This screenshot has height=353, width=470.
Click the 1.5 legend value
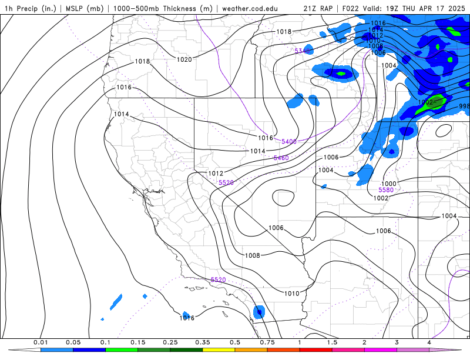332,342
